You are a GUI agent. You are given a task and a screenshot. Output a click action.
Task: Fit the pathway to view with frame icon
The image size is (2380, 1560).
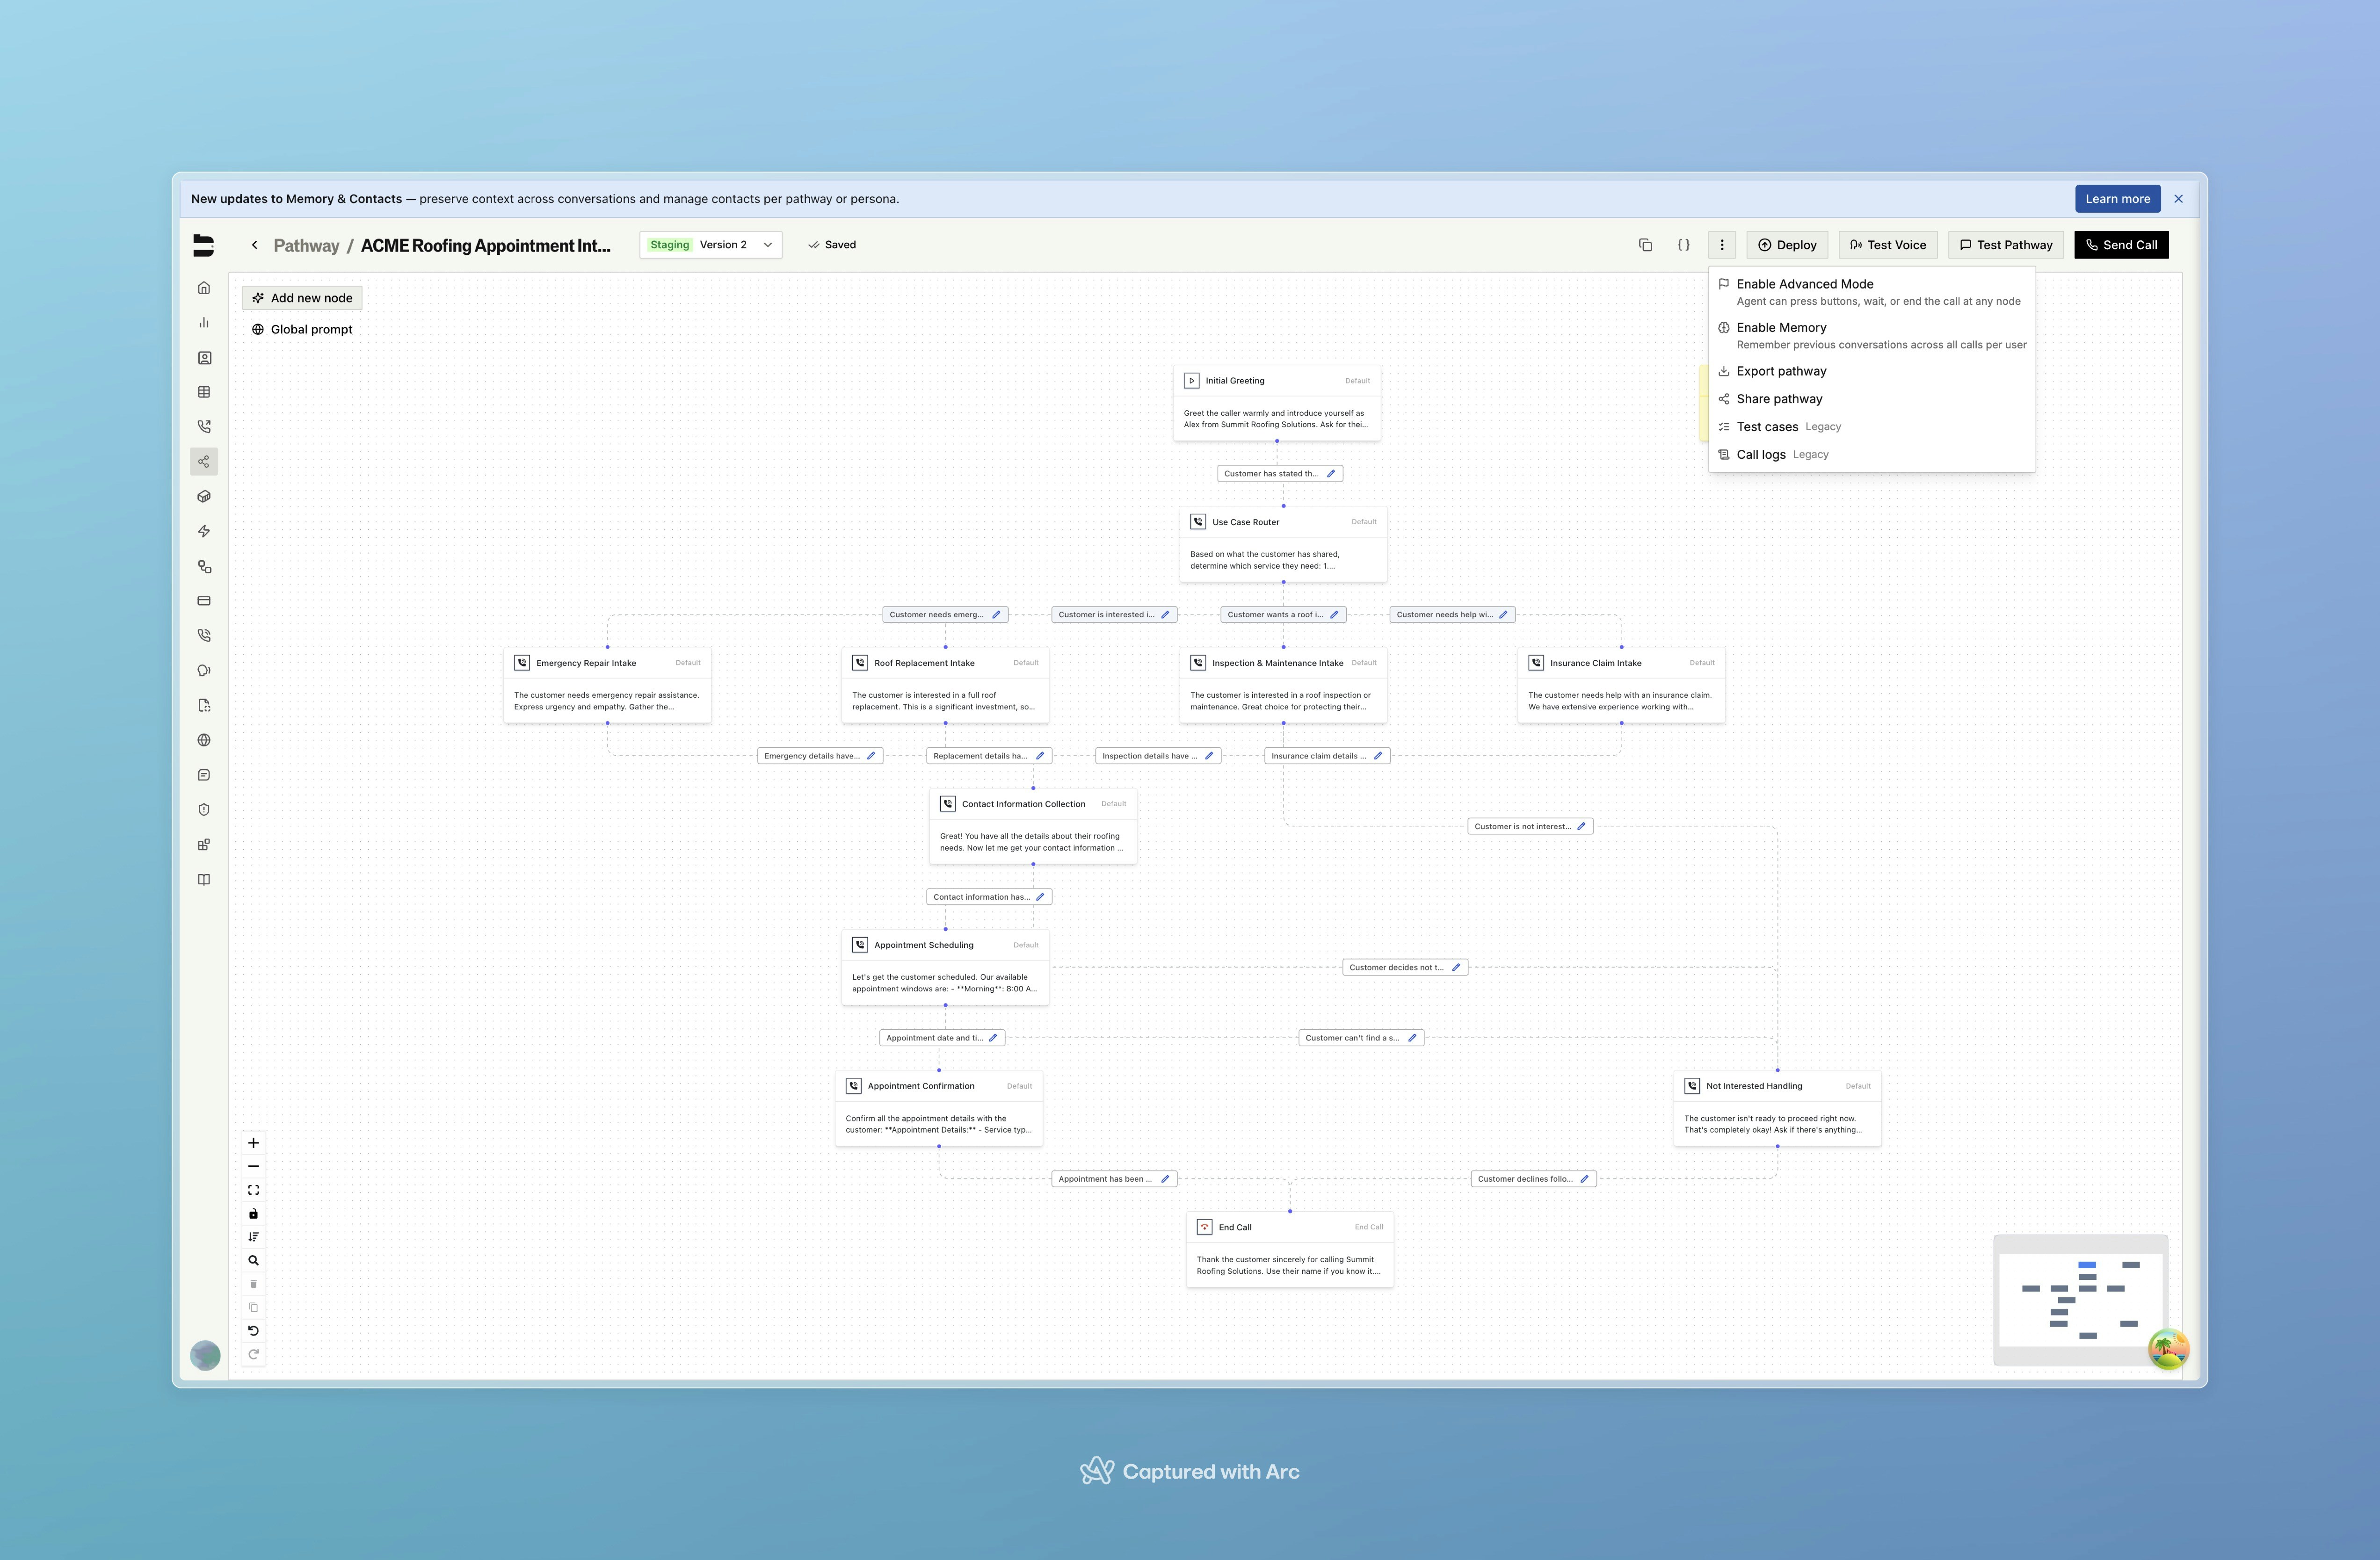[x=253, y=1189]
